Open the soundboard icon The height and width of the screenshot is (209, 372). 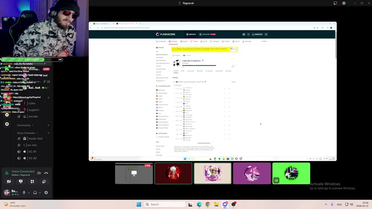point(44,181)
